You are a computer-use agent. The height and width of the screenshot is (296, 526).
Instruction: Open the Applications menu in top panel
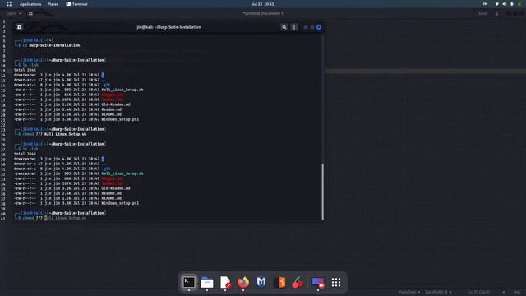pos(30,4)
